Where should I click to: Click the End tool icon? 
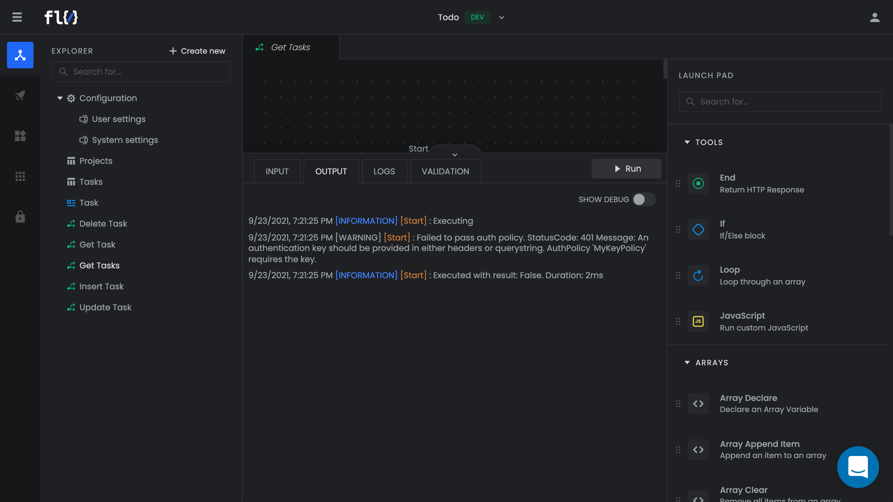click(x=698, y=183)
